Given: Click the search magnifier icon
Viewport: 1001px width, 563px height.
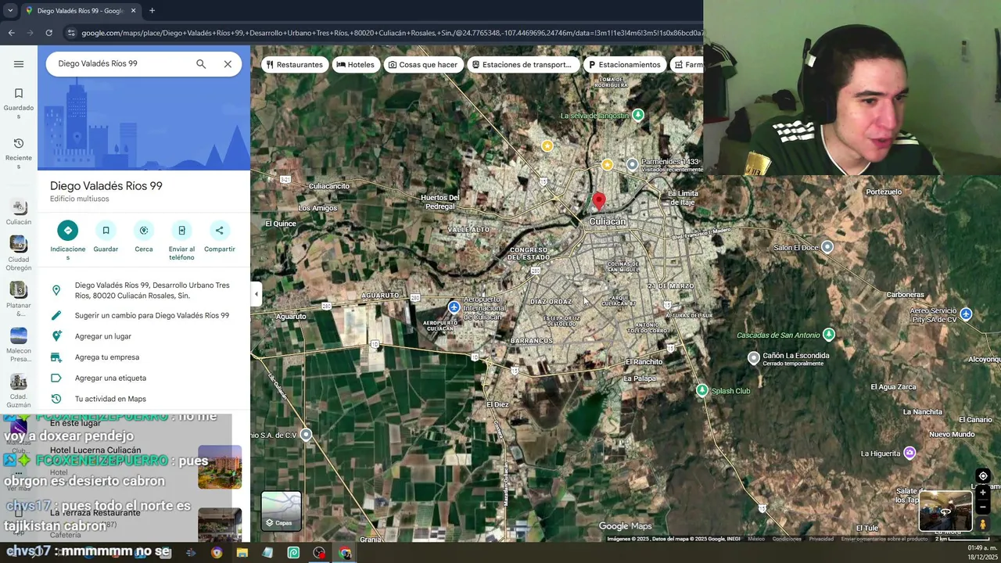Looking at the screenshot, I should coord(201,64).
